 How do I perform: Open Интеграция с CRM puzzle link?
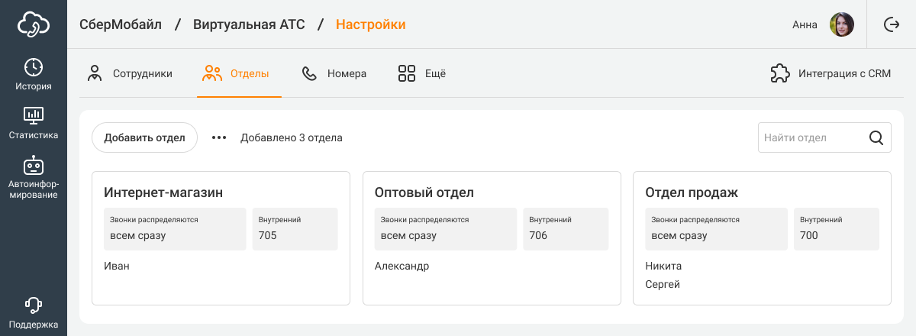tap(830, 74)
